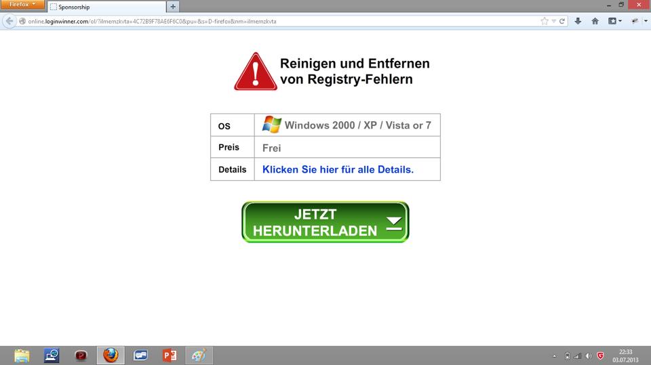The height and width of the screenshot is (365, 651).
Task: Open the Downloads arrow icon
Action: pyautogui.click(x=578, y=21)
